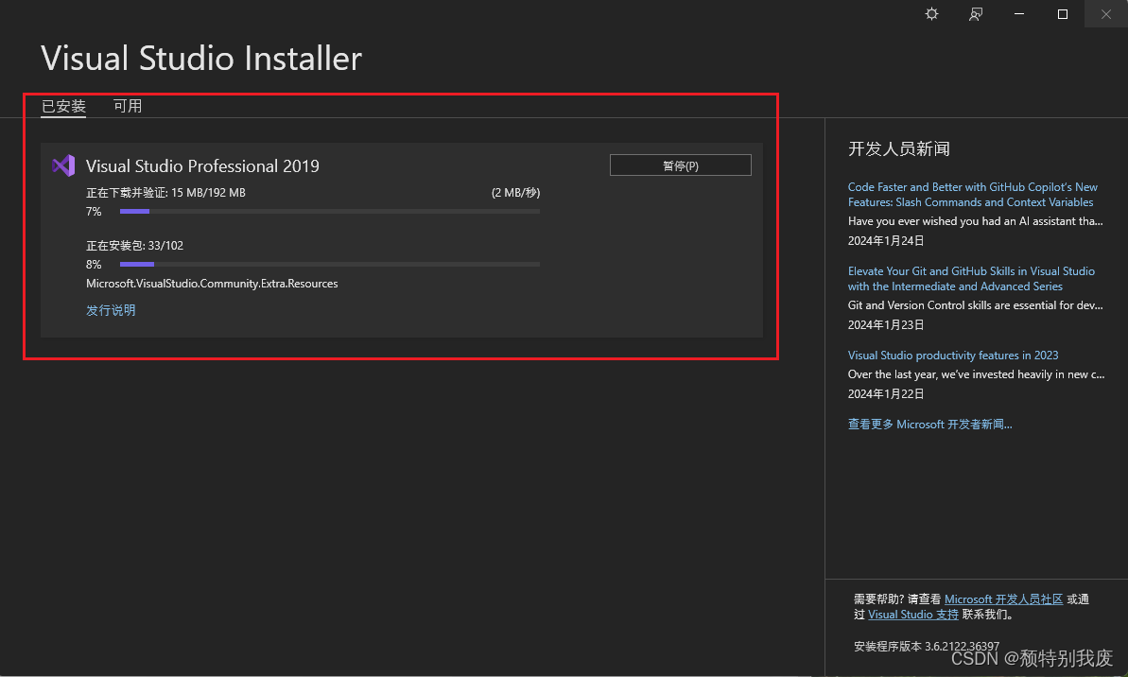
Task: Open the installer settings gear icon
Action: coord(931,14)
